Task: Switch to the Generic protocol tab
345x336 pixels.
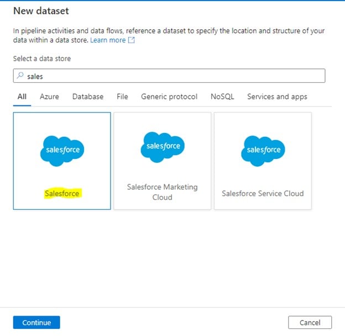Action: tap(169, 97)
